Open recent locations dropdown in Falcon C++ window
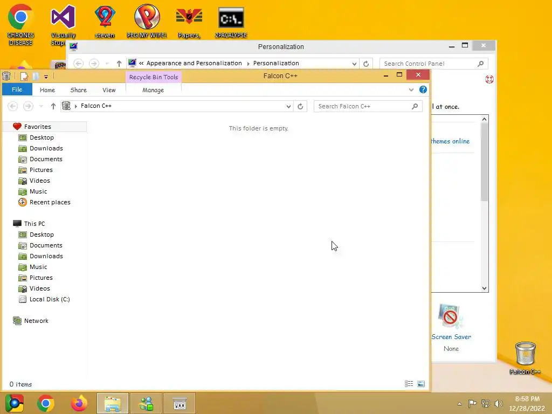 41,106
